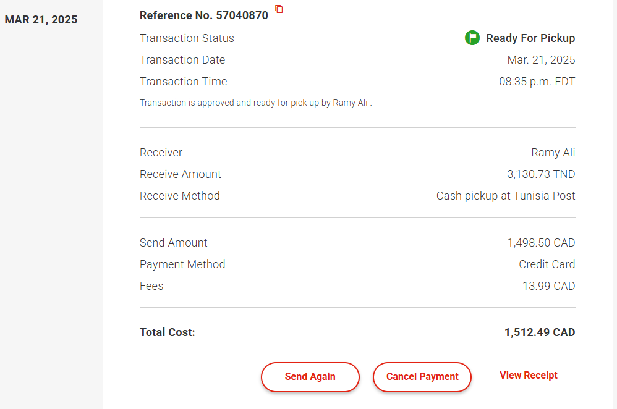The image size is (617, 409).
Task: Click the 08:35 p.m. EDT time value
Action: tap(537, 82)
